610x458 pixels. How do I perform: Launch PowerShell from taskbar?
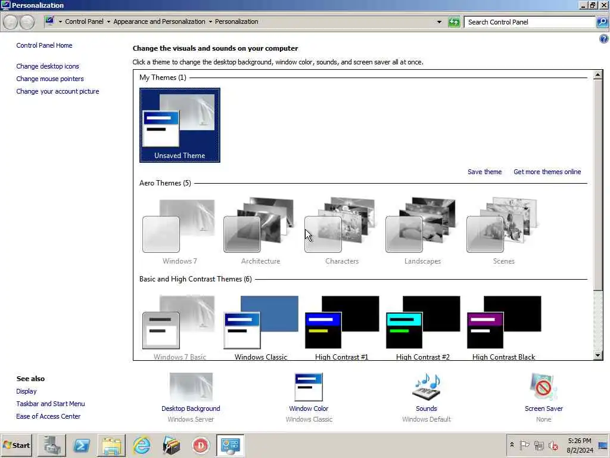point(81,445)
